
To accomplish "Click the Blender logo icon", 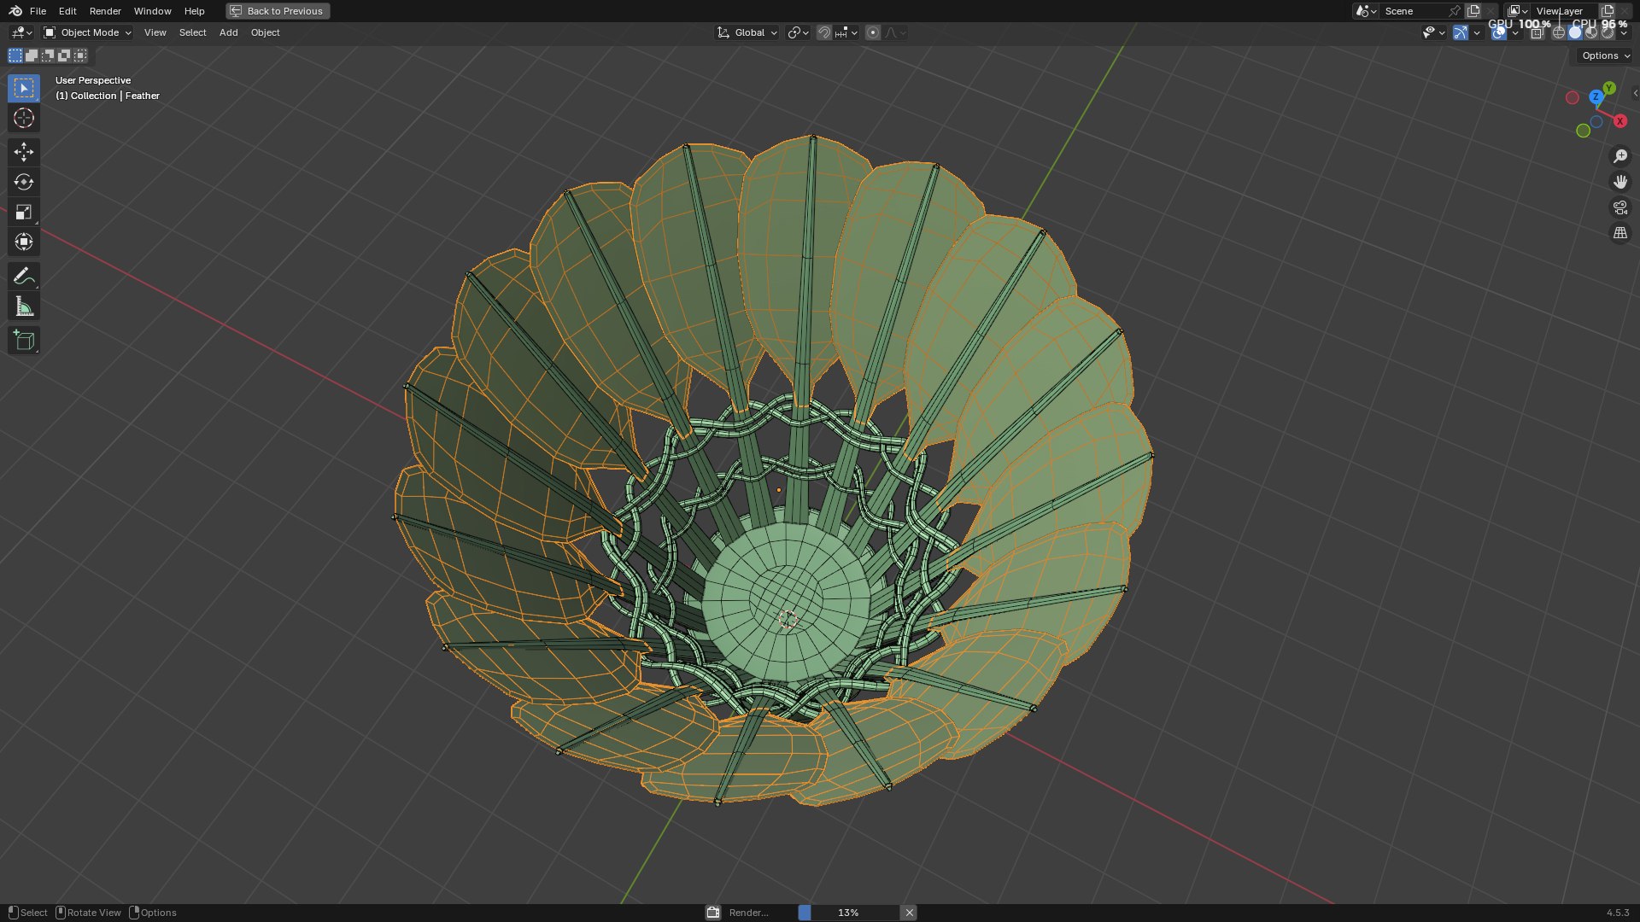I will pyautogui.click(x=15, y=11).
